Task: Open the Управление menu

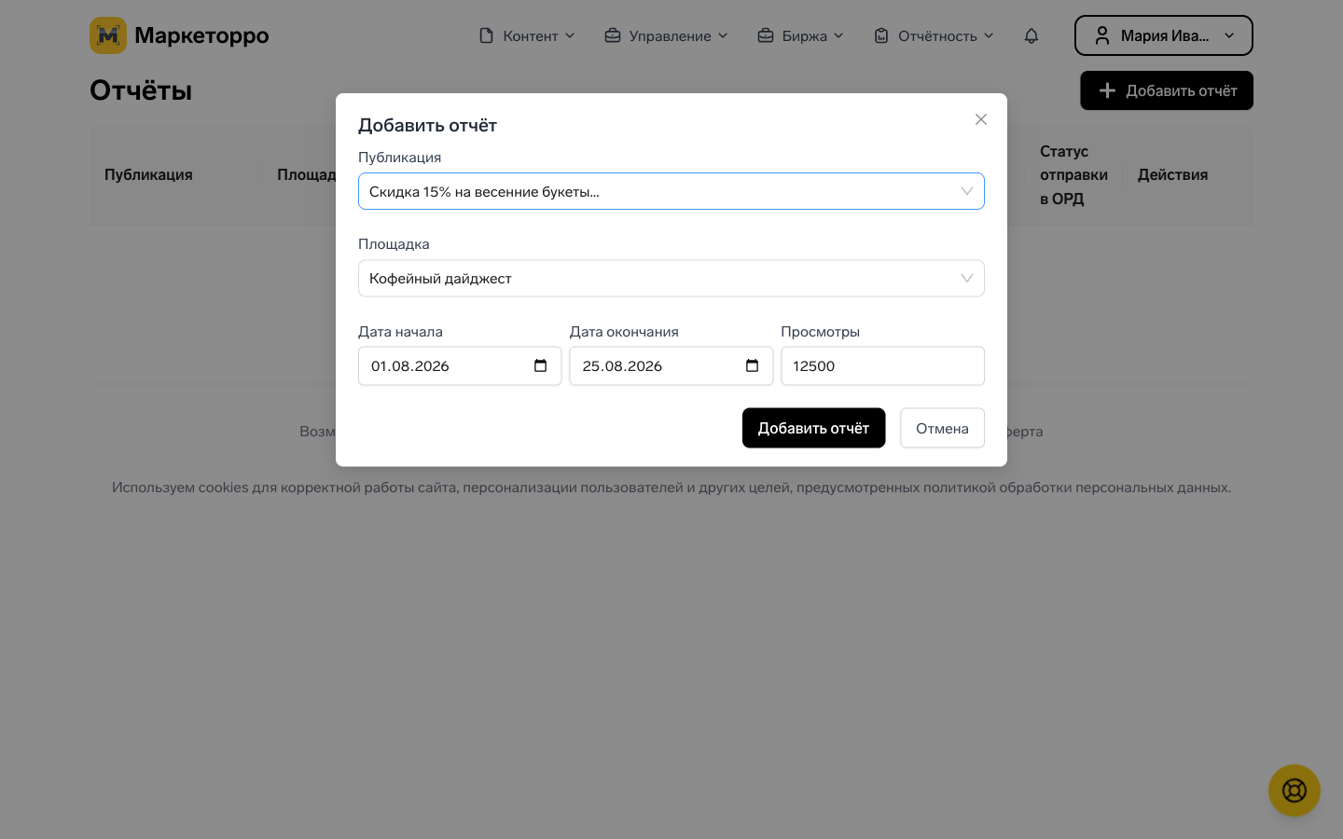Action: point(666,35)
